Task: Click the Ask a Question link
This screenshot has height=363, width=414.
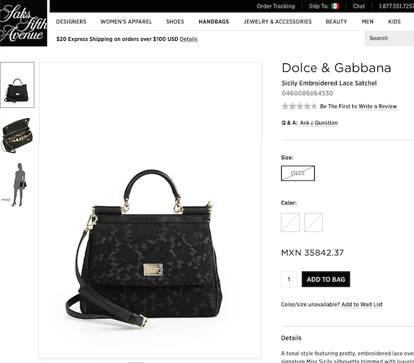Action: (x=319, y=123)
